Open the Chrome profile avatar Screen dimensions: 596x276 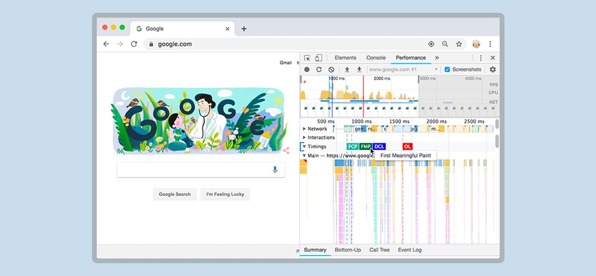point(476,44)
